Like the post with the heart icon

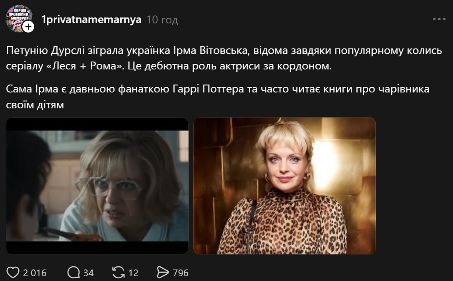(13, 272)
